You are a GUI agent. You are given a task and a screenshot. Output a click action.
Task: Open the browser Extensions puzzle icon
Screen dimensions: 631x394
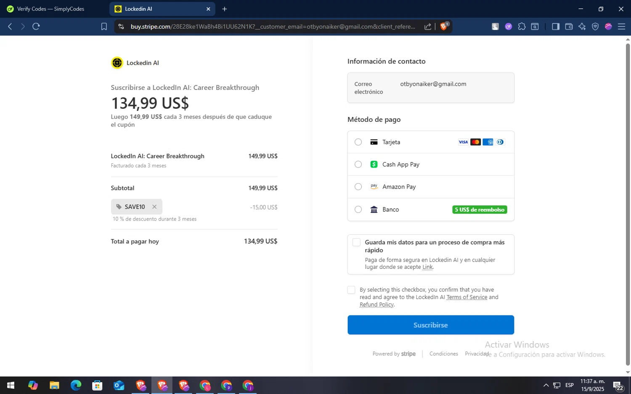click(522, 26)
